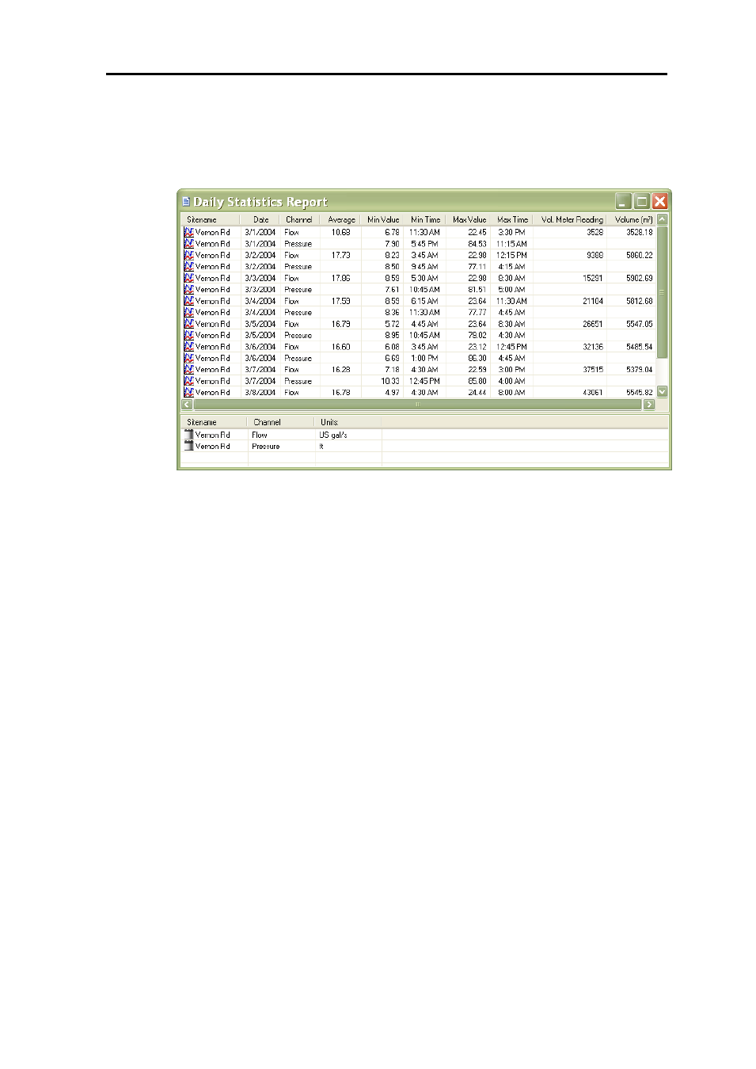Select the US gal/s units cell
756x1069 pixels.
pyautogui.click(x=333, y=436)
